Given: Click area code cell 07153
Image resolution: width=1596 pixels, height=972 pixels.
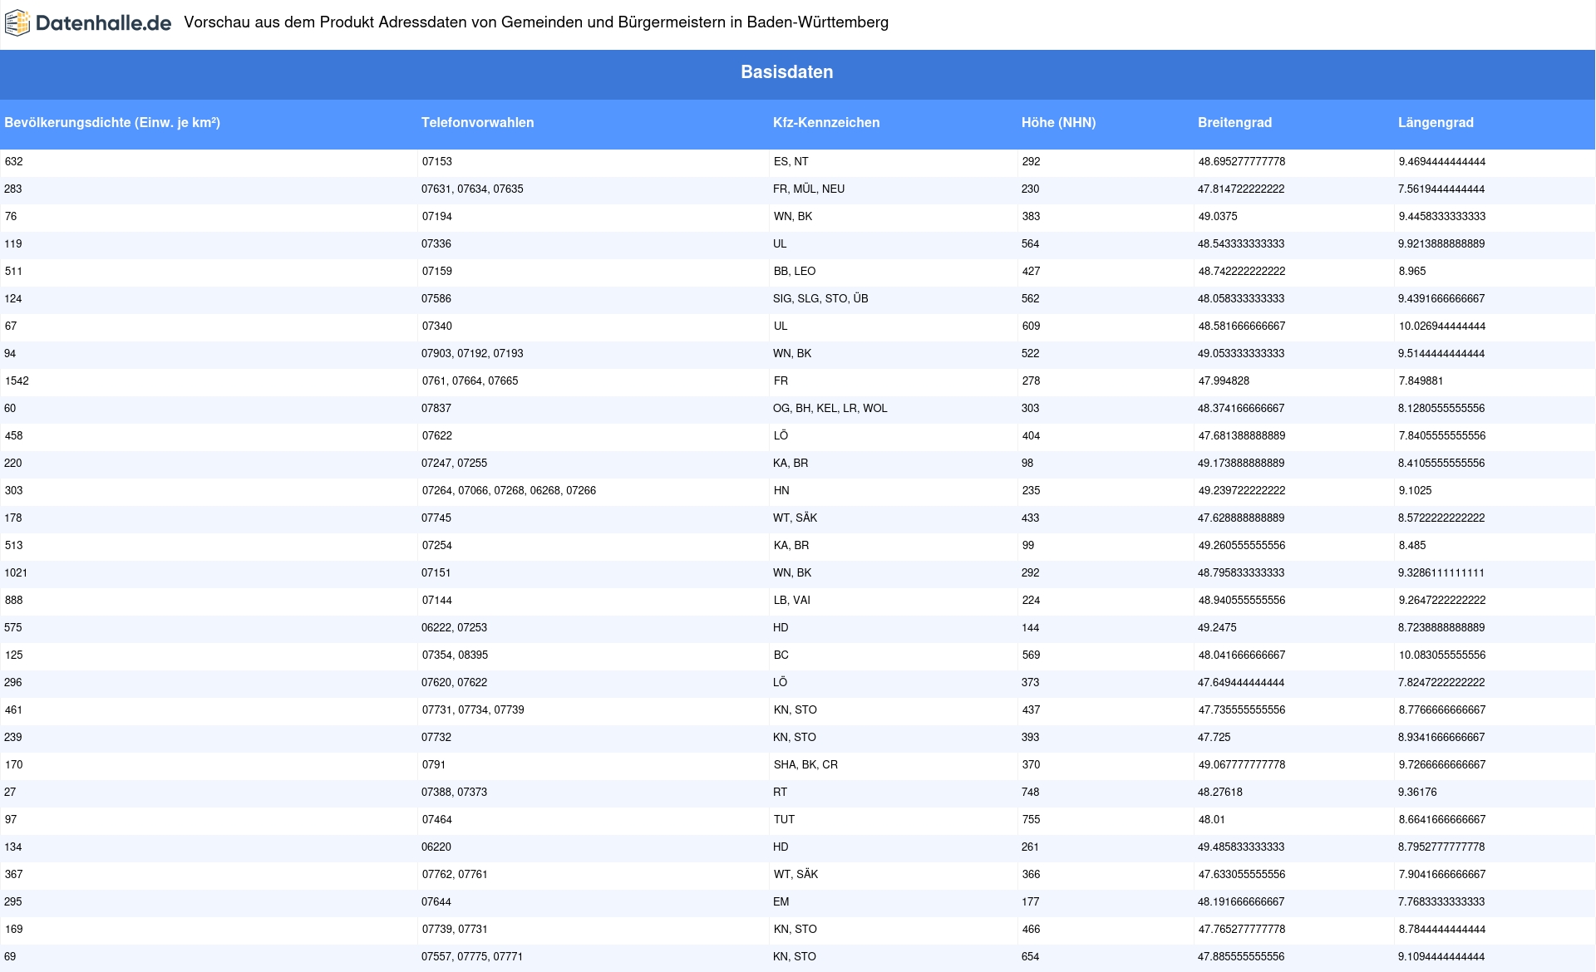Looking at the screenshot, I should pos(436,162).
